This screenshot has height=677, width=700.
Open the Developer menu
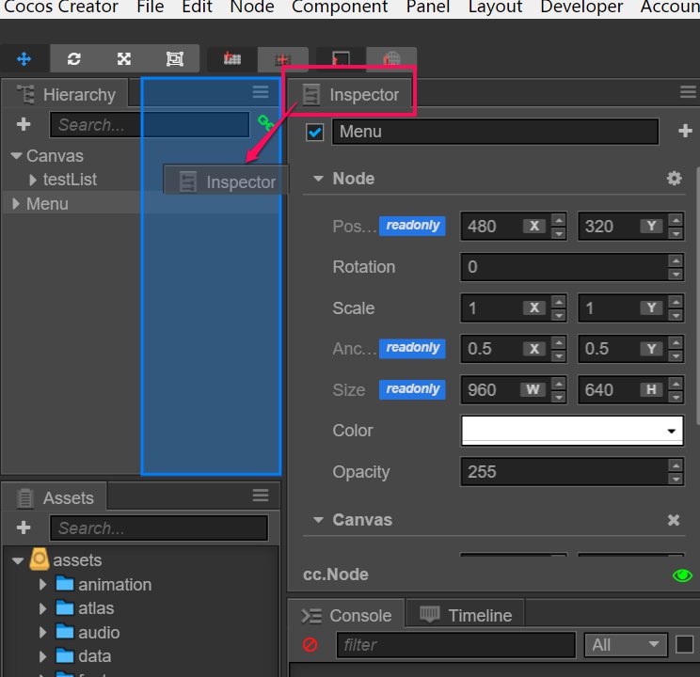point(581,7)
